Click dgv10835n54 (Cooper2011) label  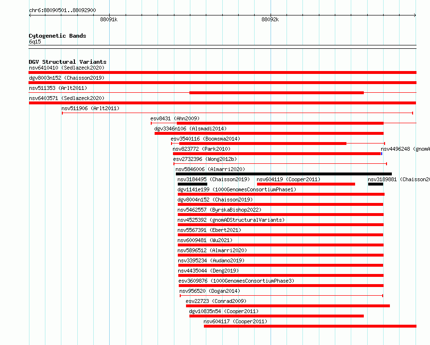click(x=224, y=311)
